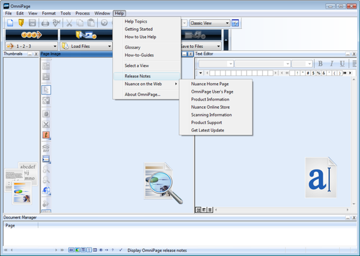Click the SET despeckle tool icon

46,148
